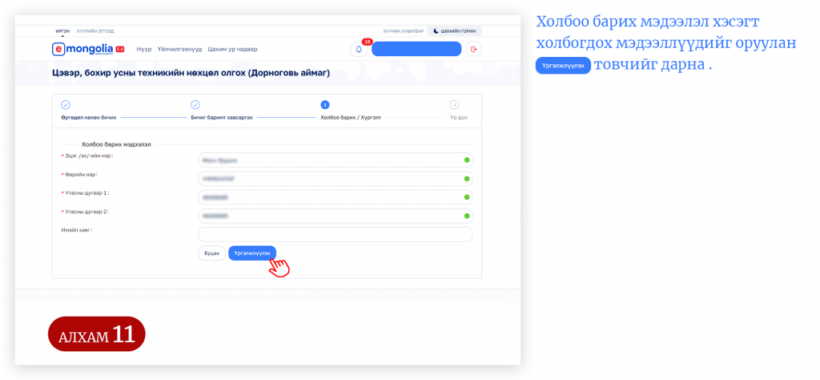Click the red logout icon
This screenshot has height=380, width=820.
[x=474, y=49]
